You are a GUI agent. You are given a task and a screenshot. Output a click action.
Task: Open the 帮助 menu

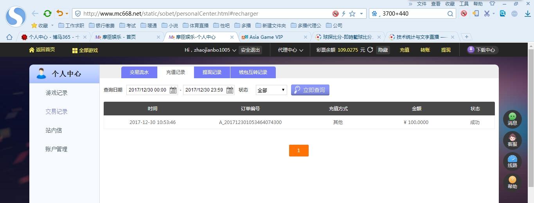pos(478,4)
